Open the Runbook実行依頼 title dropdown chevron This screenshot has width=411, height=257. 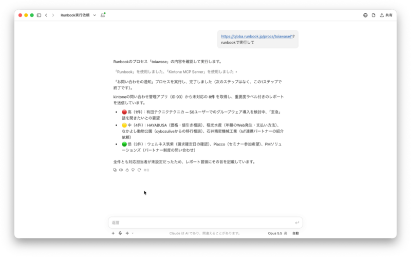95,15
